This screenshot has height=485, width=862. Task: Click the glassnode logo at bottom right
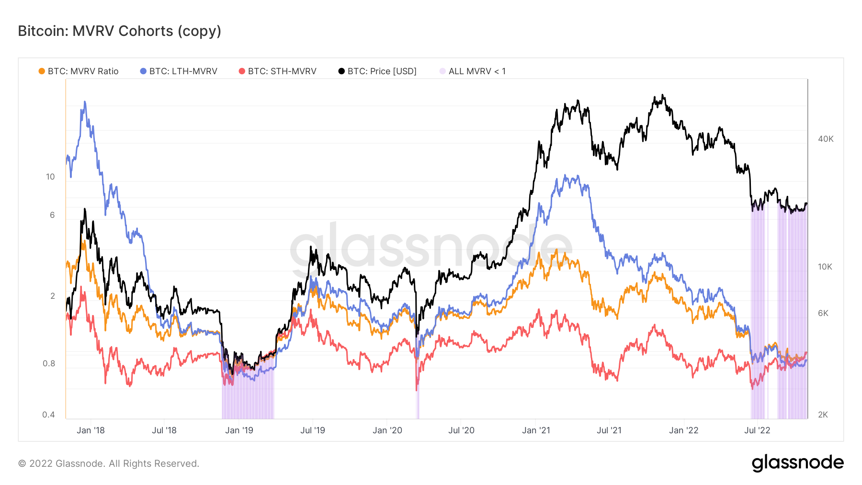click(797, 463)
